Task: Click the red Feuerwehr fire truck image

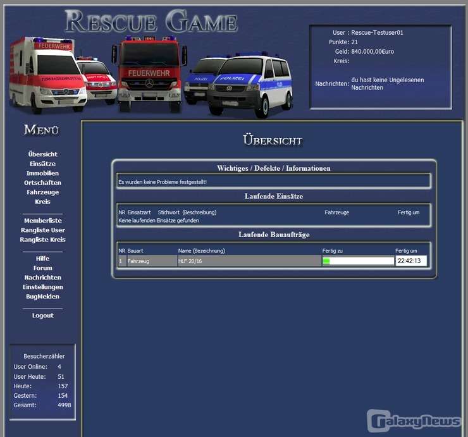Action: click(x=149, y=74)
